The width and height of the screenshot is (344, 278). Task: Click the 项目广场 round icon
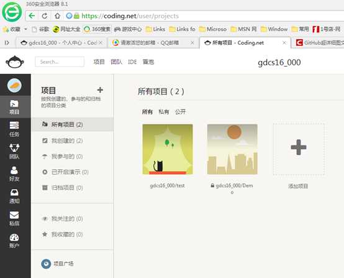[x=46, y=264]
